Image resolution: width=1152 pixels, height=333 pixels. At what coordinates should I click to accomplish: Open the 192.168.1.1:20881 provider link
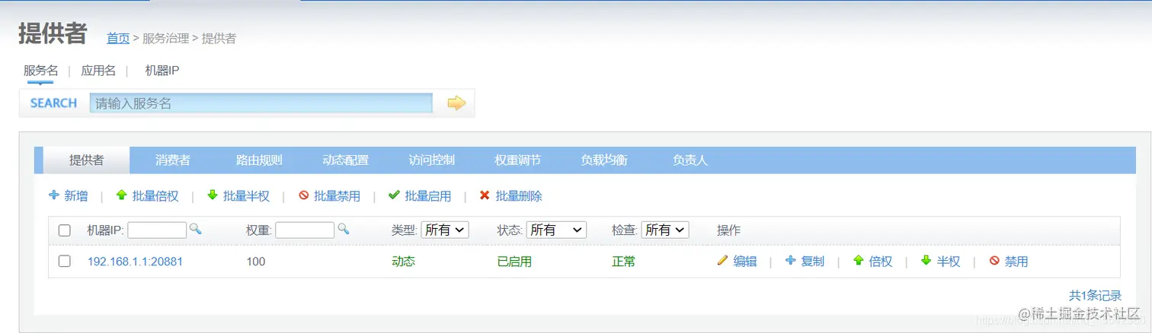[135, 262]
